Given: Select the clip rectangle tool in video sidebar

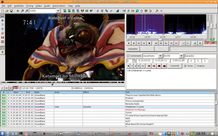Looking at the screenshot, I should pyautogui.click(x=2, y=38).
